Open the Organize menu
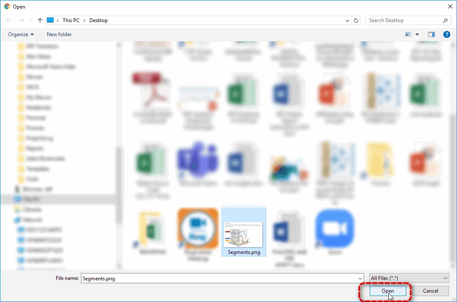The height and width of the screenshot is (302, 457). tap(21, 34)
